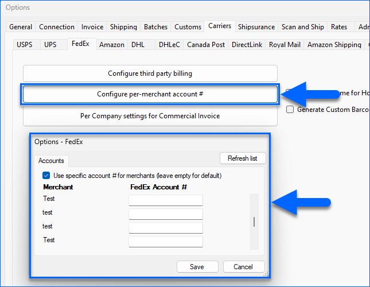Switch to Scan and Ship tab
The height and width of the screenshot is (287, 370).
pyautogui.click(x=303, y=27)
